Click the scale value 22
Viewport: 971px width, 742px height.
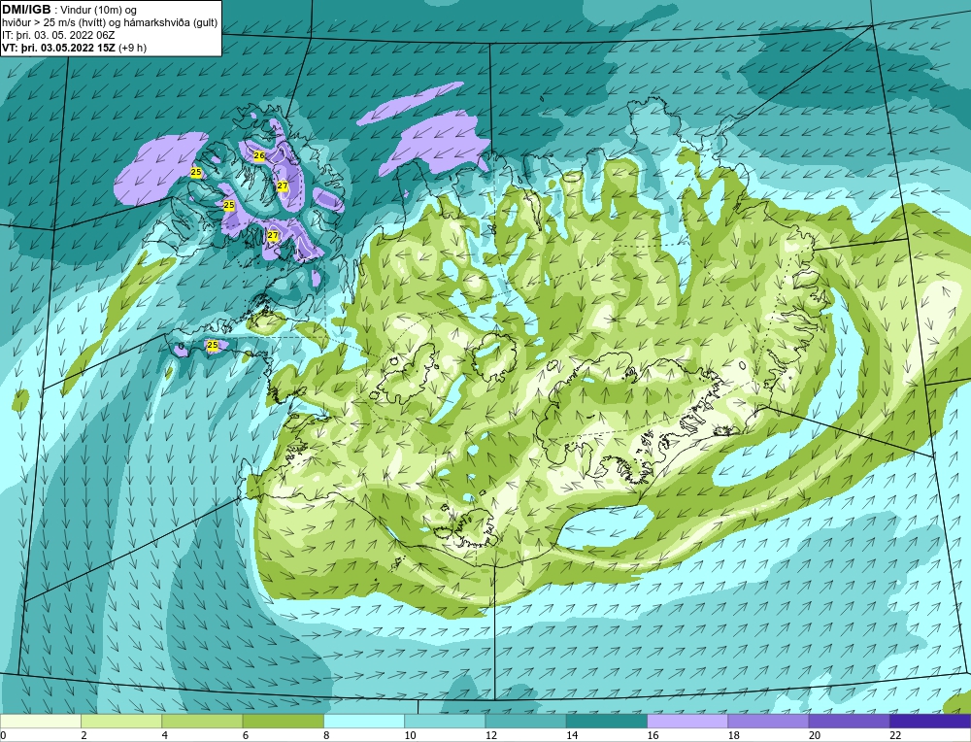(x=894, y=735)
